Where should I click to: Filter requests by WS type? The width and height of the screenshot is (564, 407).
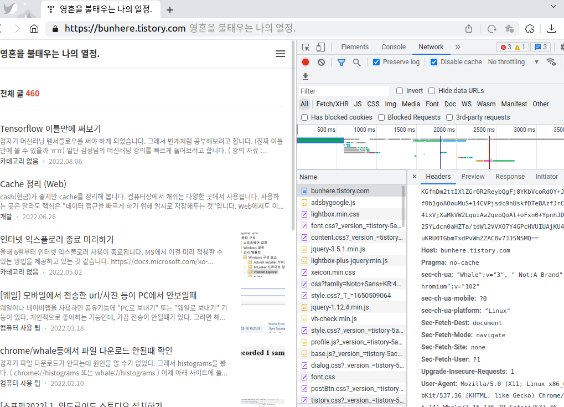point(466,104)
